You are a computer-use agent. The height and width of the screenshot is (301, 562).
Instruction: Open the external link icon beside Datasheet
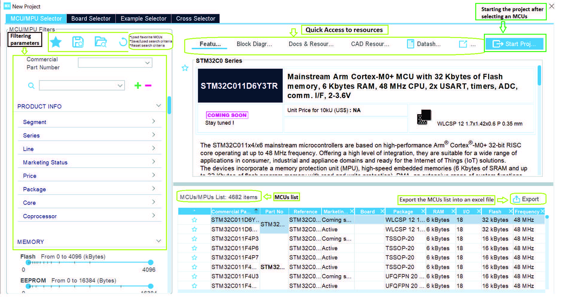(x=463, y=44)
